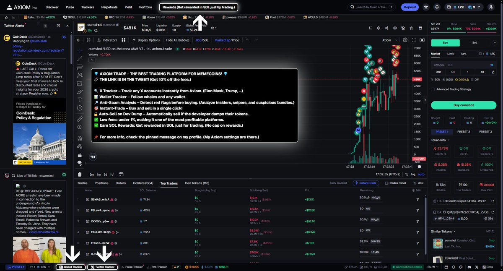Toggle Hide All Bubbles on chart
Image resolution: width=503 pixels, height=271 pixels.
(x=178, y=40)
